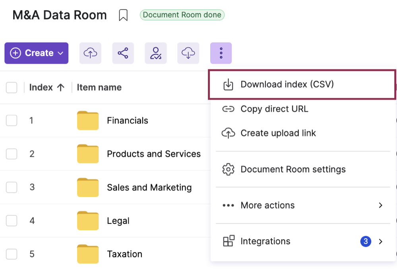Open the Sales and Marketing folder
397x270 pixels.
149,187
